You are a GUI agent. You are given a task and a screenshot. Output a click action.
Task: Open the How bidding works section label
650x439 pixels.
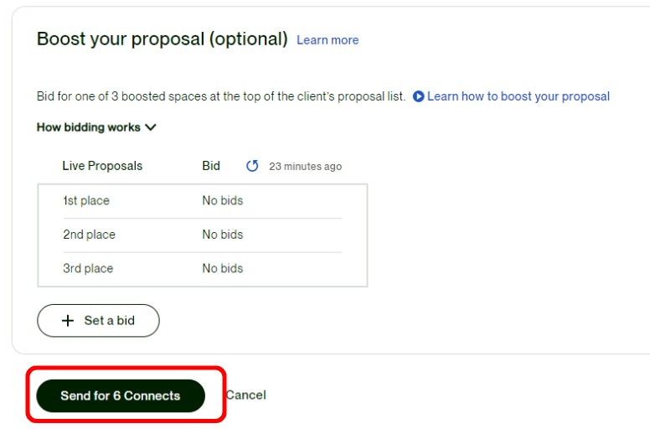(x=89, y=127)
